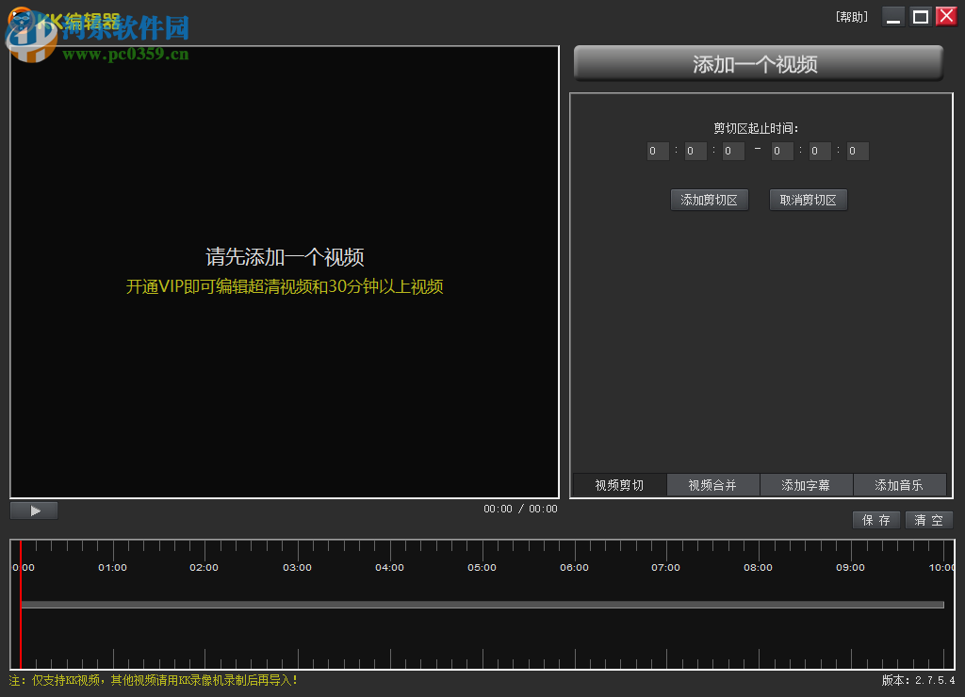Click the 保存 button

[x=876, y=520]
